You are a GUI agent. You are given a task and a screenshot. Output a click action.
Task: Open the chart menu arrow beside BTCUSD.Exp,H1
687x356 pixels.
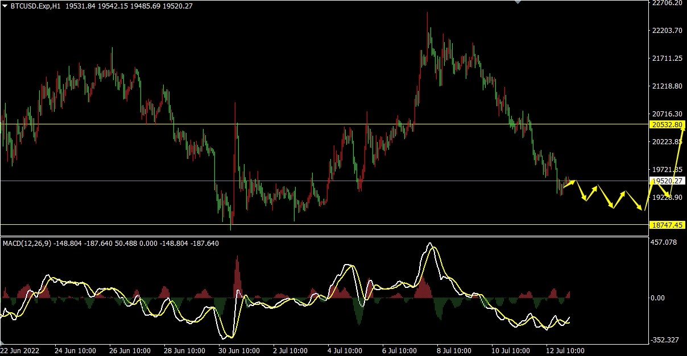coord(5,6)
